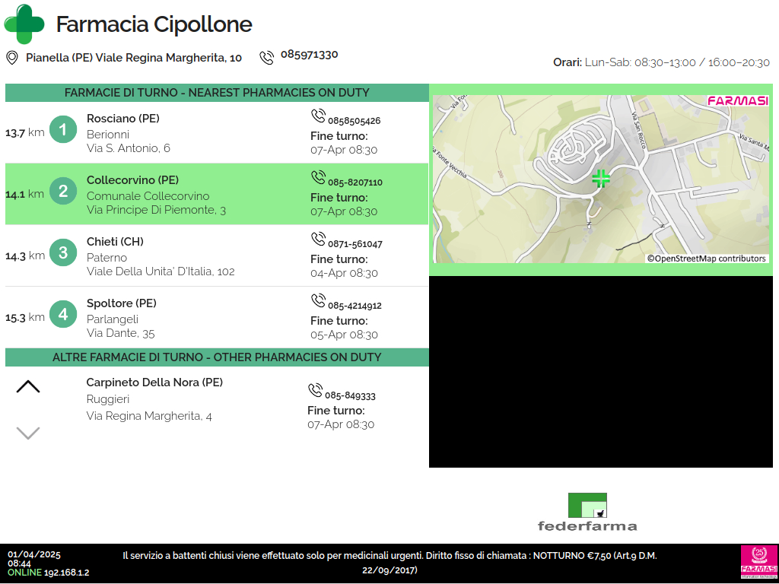This screenshot has width=779, height=584.
Task: Click the Altre Farmacie di Turno header
Action: pyautogui.click(x=217, y=357)
